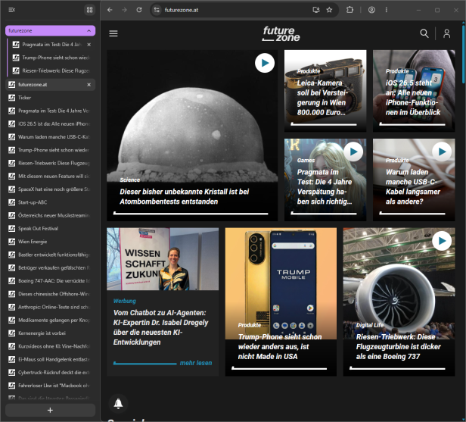The height and width of the screenshot is (422, 466).
Task: Go forward with the forward arrow
Action: coord(124,10)
